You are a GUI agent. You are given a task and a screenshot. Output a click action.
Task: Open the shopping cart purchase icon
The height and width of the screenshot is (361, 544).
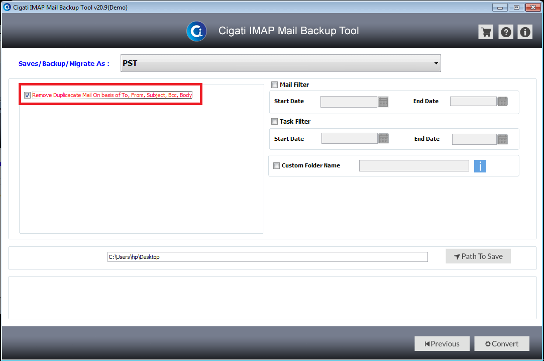[x=486, y=32]
